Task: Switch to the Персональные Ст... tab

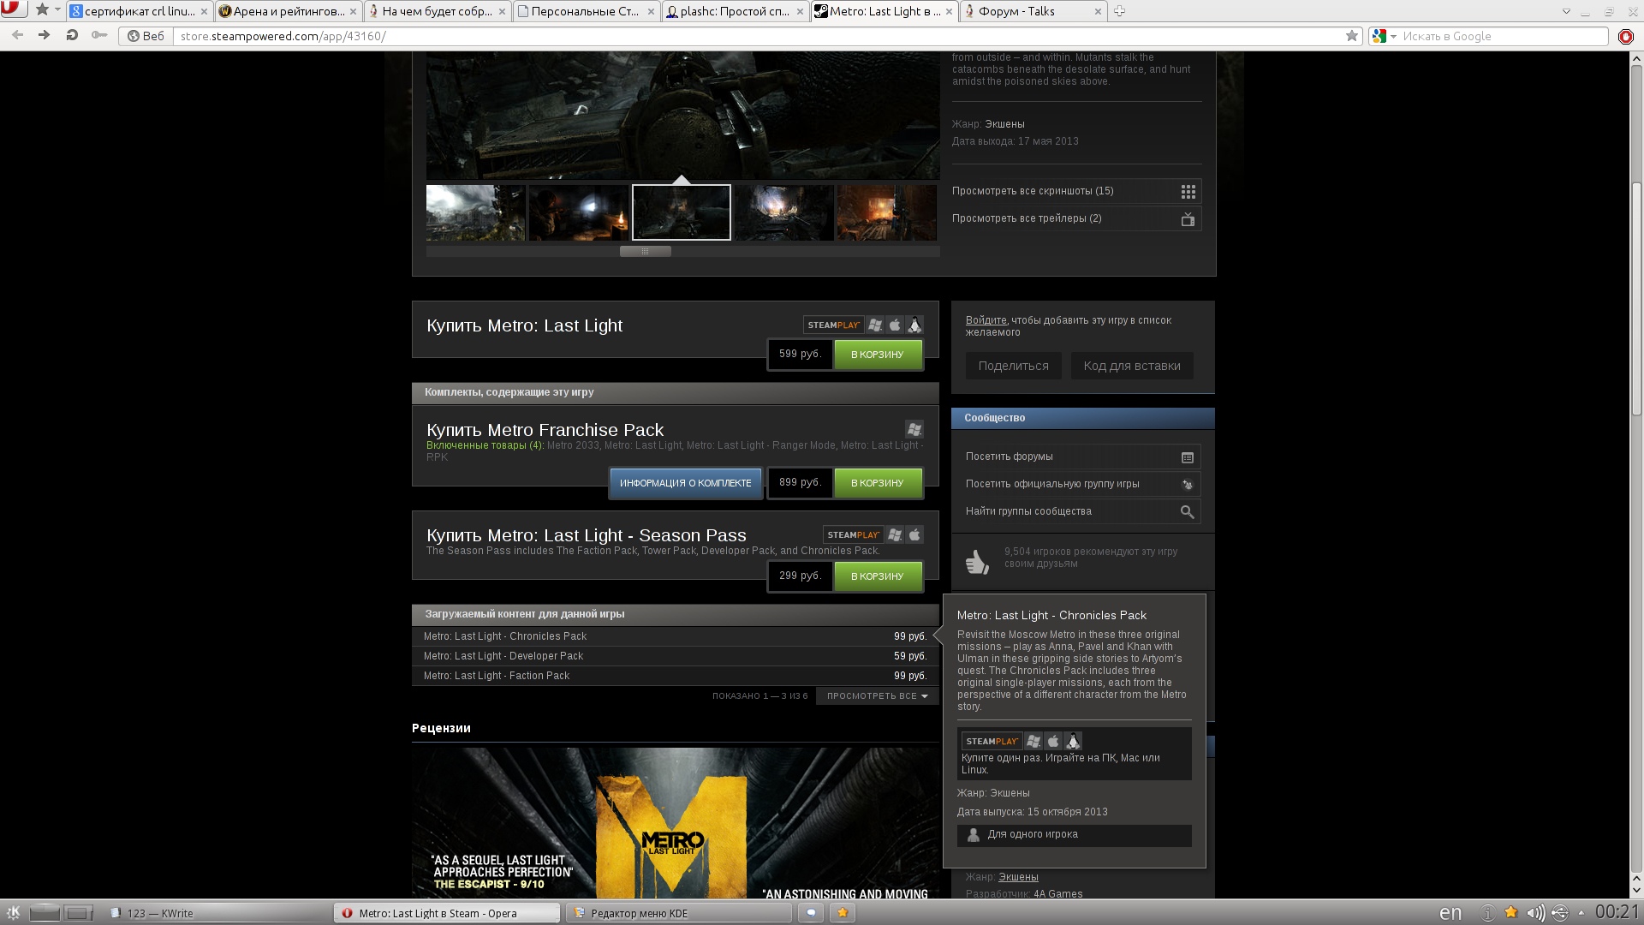Action: [586, 11]
